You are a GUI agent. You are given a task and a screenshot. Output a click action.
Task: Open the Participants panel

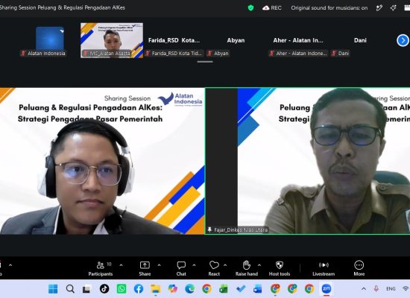[101, 269]
